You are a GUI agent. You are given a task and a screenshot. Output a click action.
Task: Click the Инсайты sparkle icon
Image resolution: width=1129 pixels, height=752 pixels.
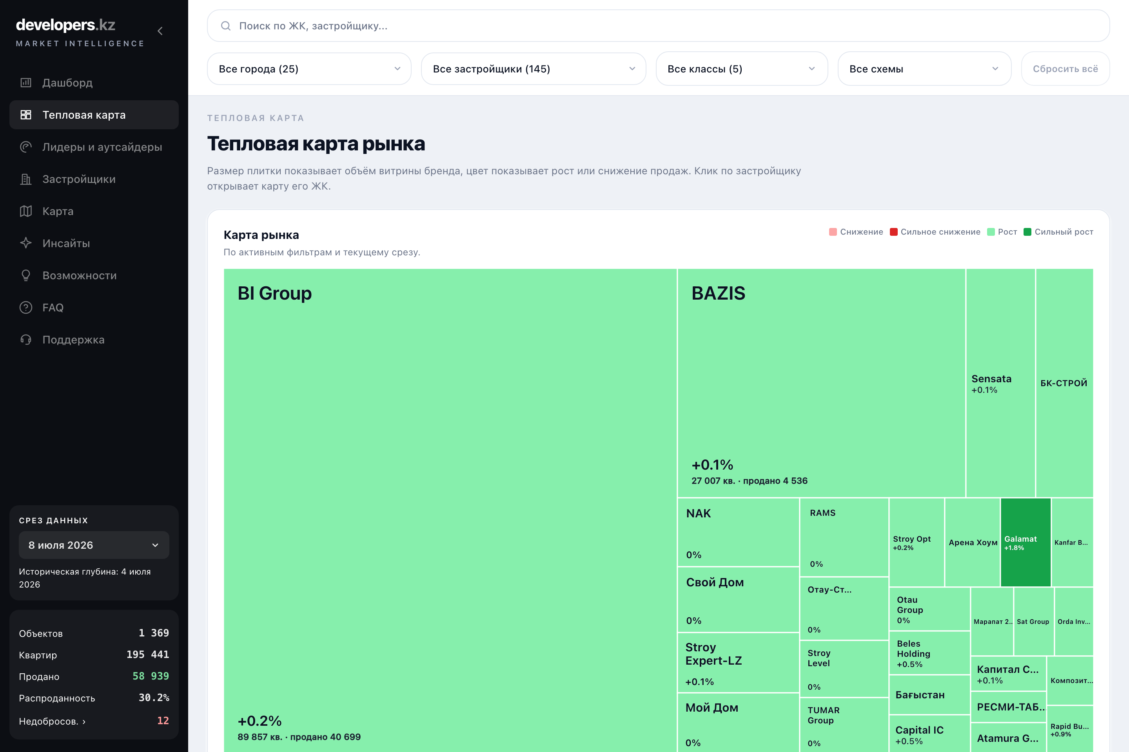[x=26, y=243]
